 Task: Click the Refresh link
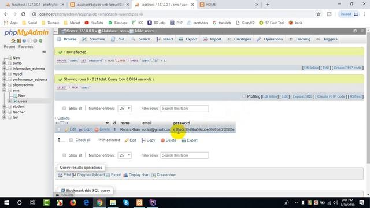click(x=356, y=96)
